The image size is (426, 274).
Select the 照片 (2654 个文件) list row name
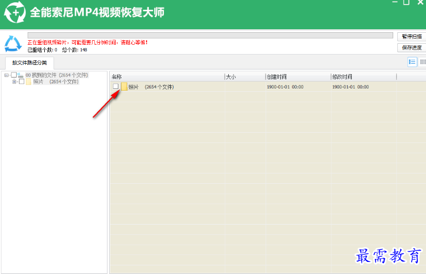[151, 87]
